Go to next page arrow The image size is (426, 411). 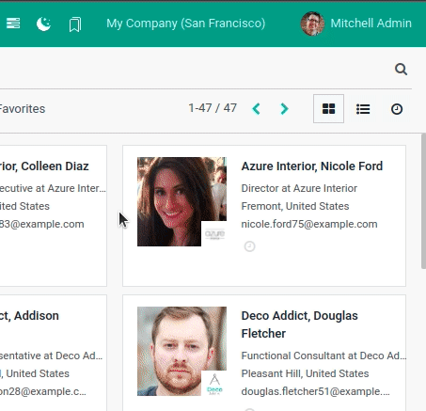coord(284,109)
